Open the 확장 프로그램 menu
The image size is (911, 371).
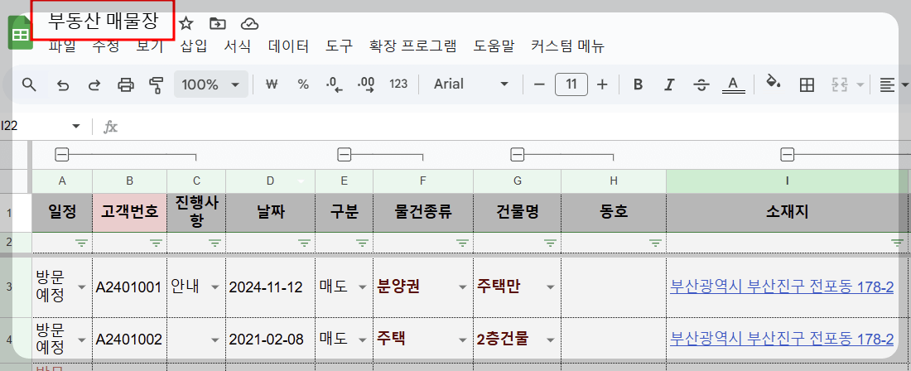point(413,46)
